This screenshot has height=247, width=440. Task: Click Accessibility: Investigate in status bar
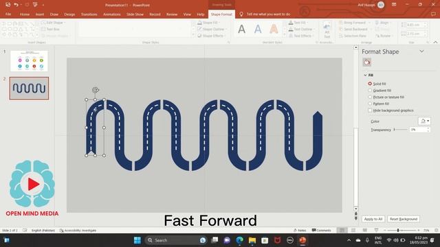pos(78,231)
